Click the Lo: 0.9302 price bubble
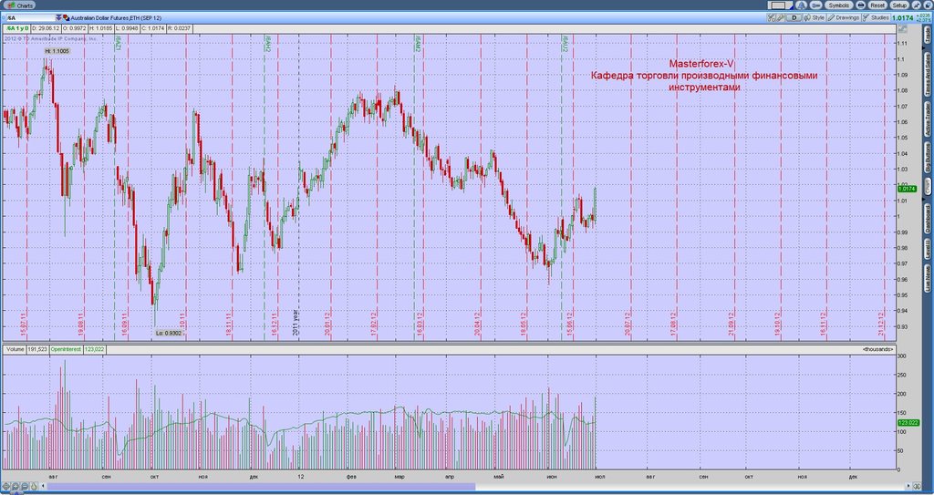 (169, 333)
